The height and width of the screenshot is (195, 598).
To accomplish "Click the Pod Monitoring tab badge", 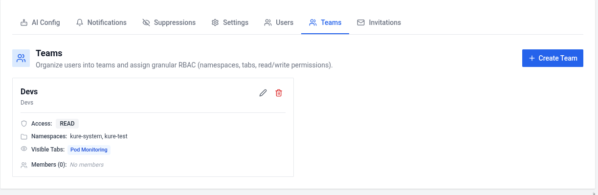I will tap(89, 150).
